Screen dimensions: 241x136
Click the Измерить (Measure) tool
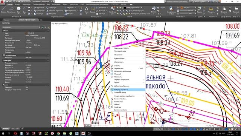tap(211, 10)
